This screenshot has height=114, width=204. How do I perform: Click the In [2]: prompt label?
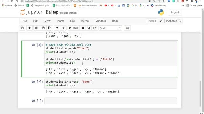(x=37, y=45)
